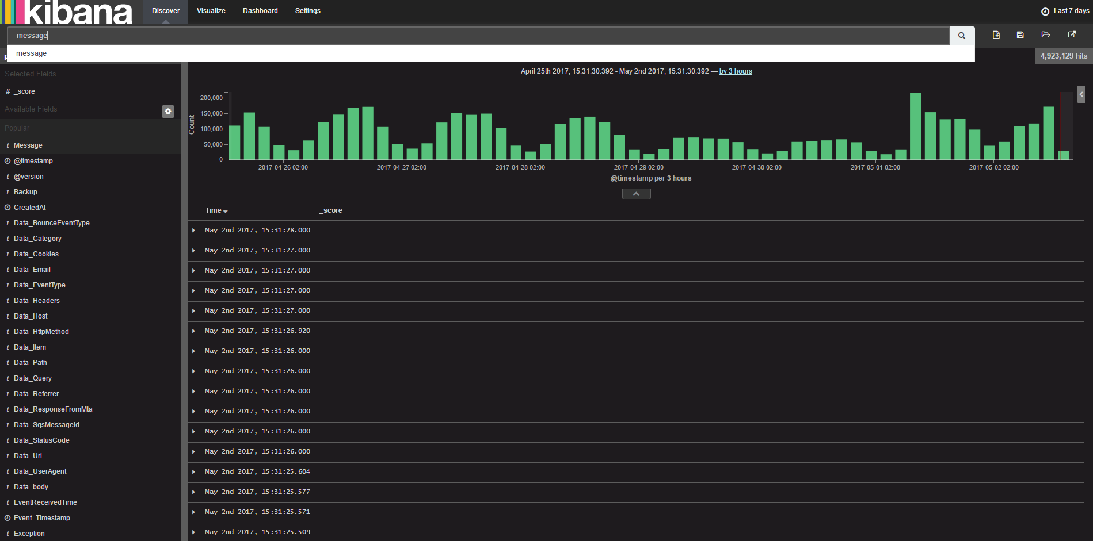The width and height of the screenshot is (1093, 541).
Task: Click the Popular fields subheader
Action: (17, 128)
